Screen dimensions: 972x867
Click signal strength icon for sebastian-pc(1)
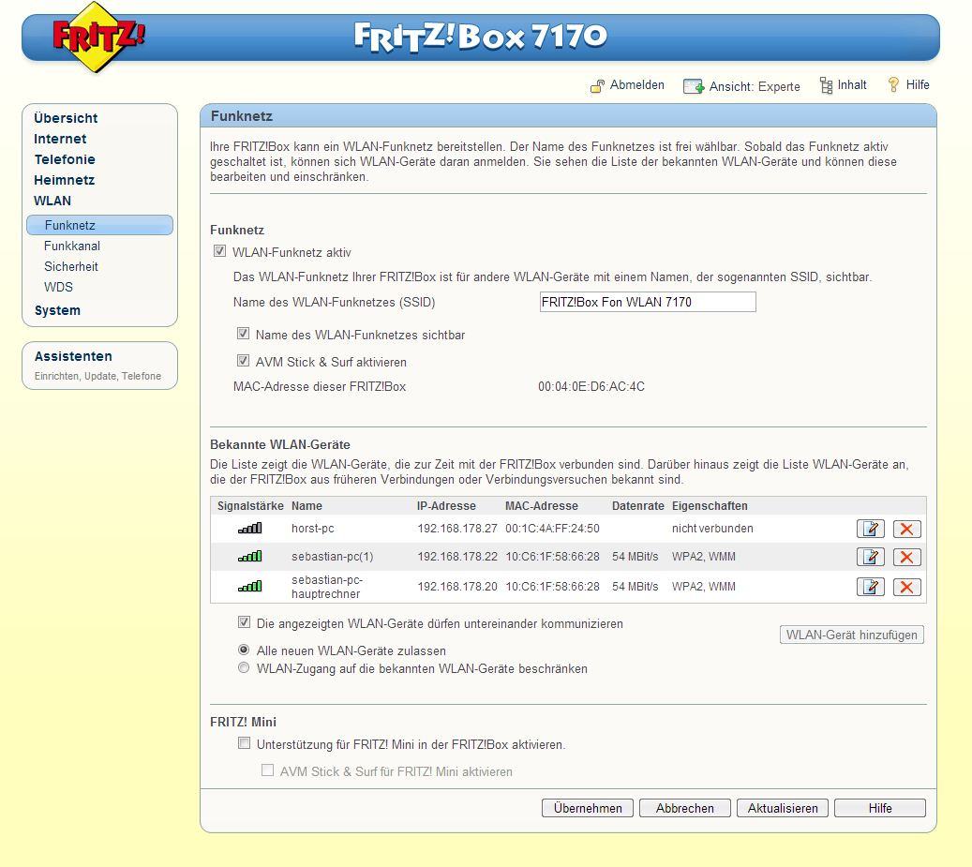(250, 556)
